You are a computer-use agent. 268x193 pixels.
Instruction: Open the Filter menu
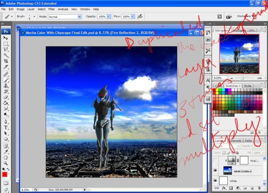click(x=51, y=9)
